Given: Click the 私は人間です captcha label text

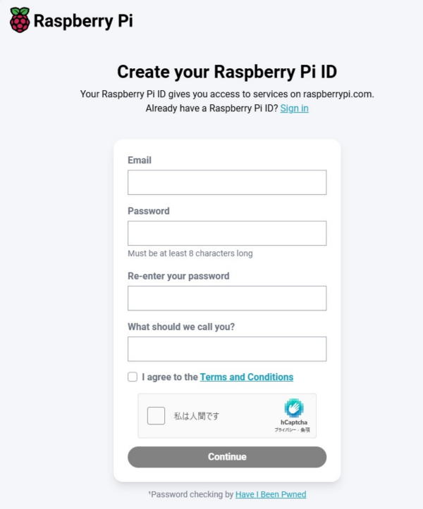Looking at the screenshot, I should tap(197, 416).
